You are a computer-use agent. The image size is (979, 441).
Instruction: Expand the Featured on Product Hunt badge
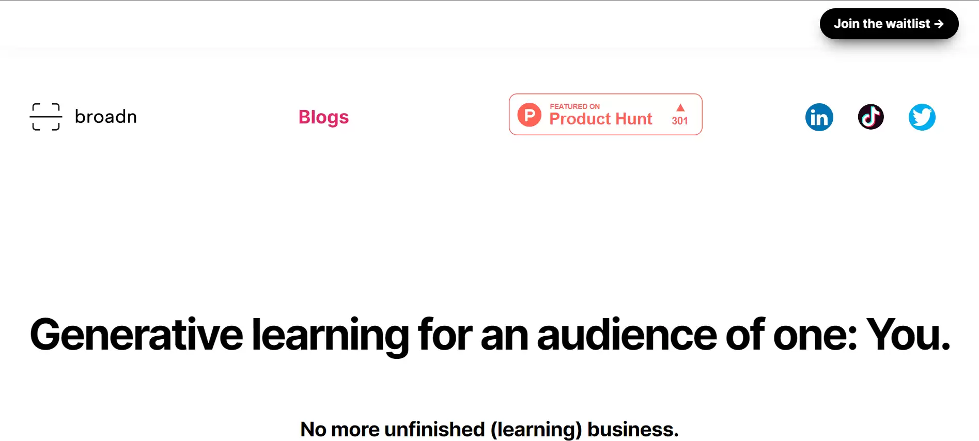click(605, 114)
